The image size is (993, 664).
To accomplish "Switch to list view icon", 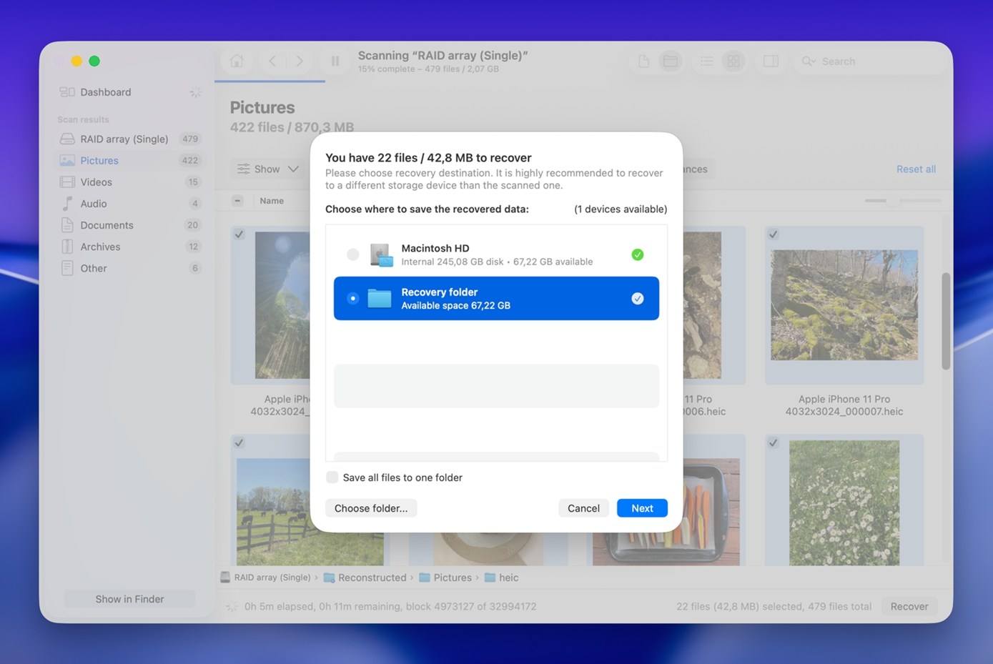I will click(x=706, y=61).
